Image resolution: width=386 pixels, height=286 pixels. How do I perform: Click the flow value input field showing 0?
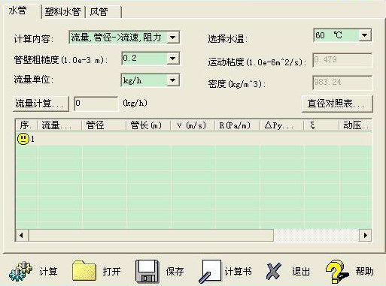pos(96,104)
